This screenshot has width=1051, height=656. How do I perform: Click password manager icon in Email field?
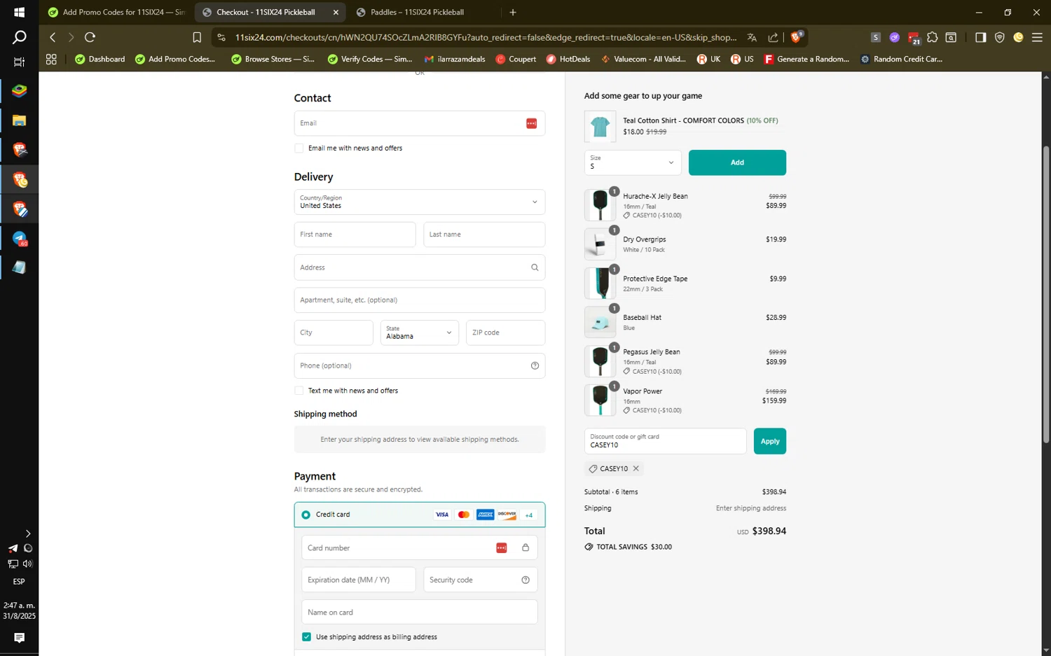point(531,123)
